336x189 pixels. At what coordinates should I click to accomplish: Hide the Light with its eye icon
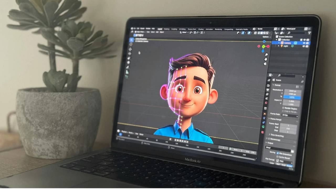304,46
